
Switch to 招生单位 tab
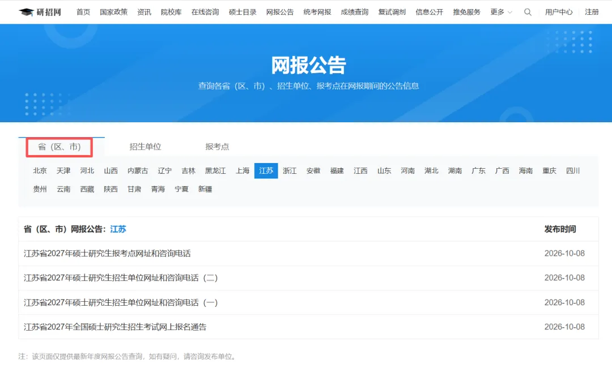[145, 147]
